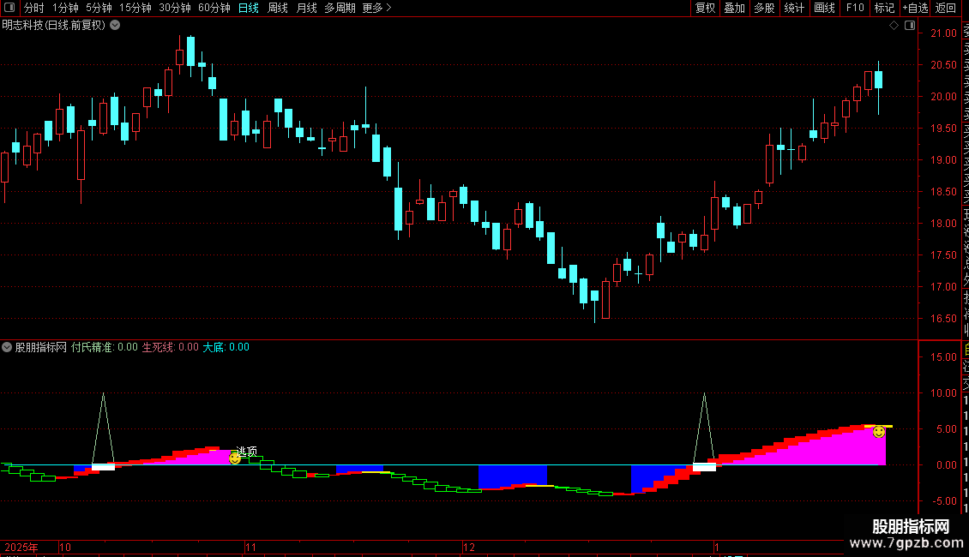Switch to 周线 weekly chart
The height and width of the screenshot is (557, 969).
click(x=278, y=8)
